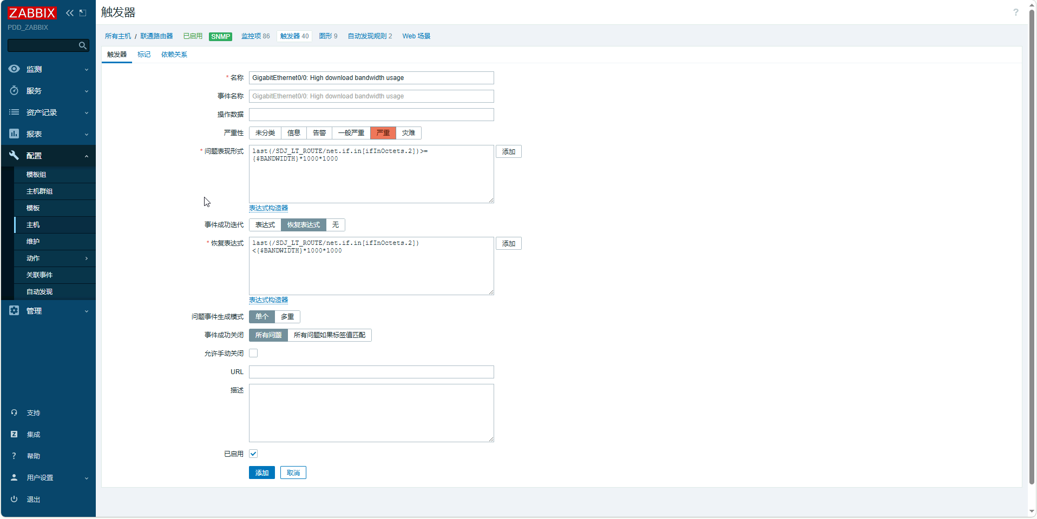This screenshot has height=519, width=1037.
Task: Click the power icon to log out
Action: [14, 499]
